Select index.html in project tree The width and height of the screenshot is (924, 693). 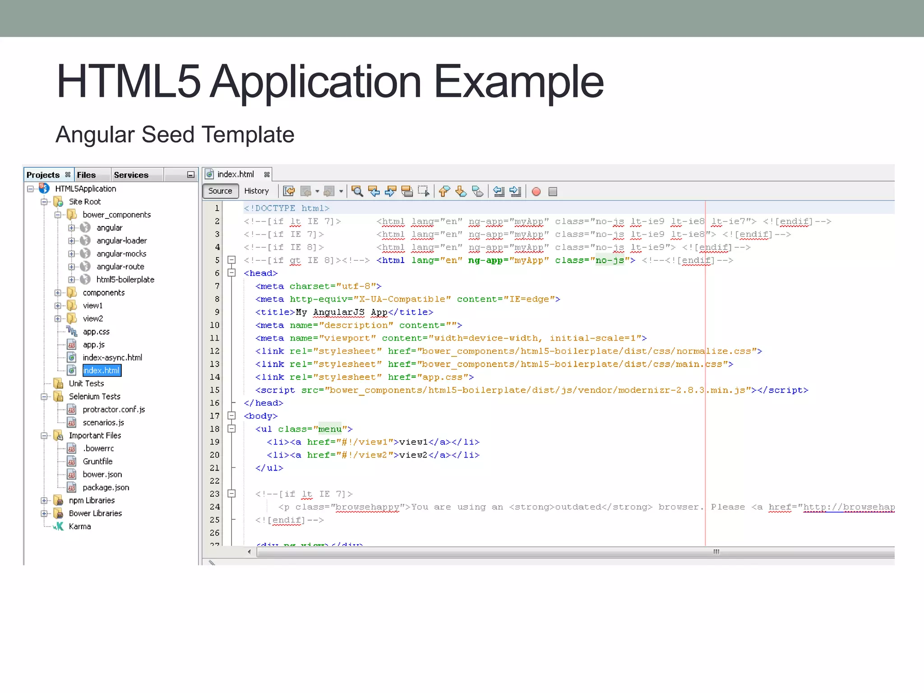pyautogui.click(x=102, y=370)
